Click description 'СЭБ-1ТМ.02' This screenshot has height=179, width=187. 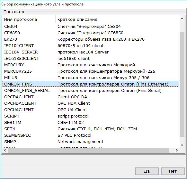tap(71, 123)
